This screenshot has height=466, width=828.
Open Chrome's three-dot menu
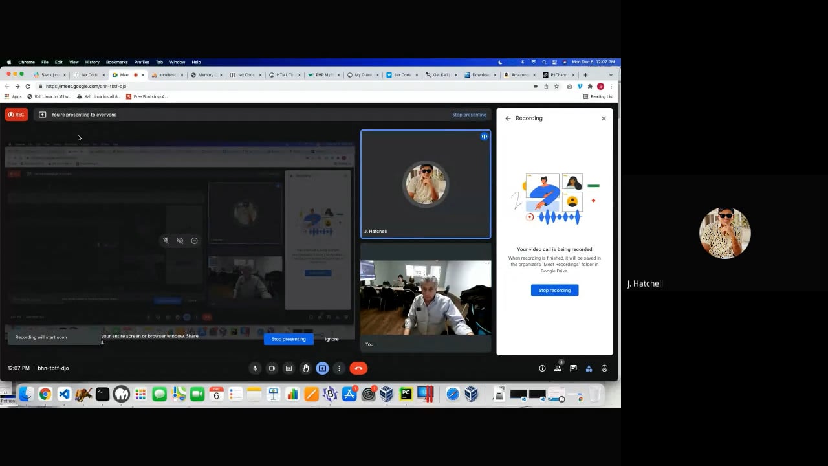click(x=611, y=86)
